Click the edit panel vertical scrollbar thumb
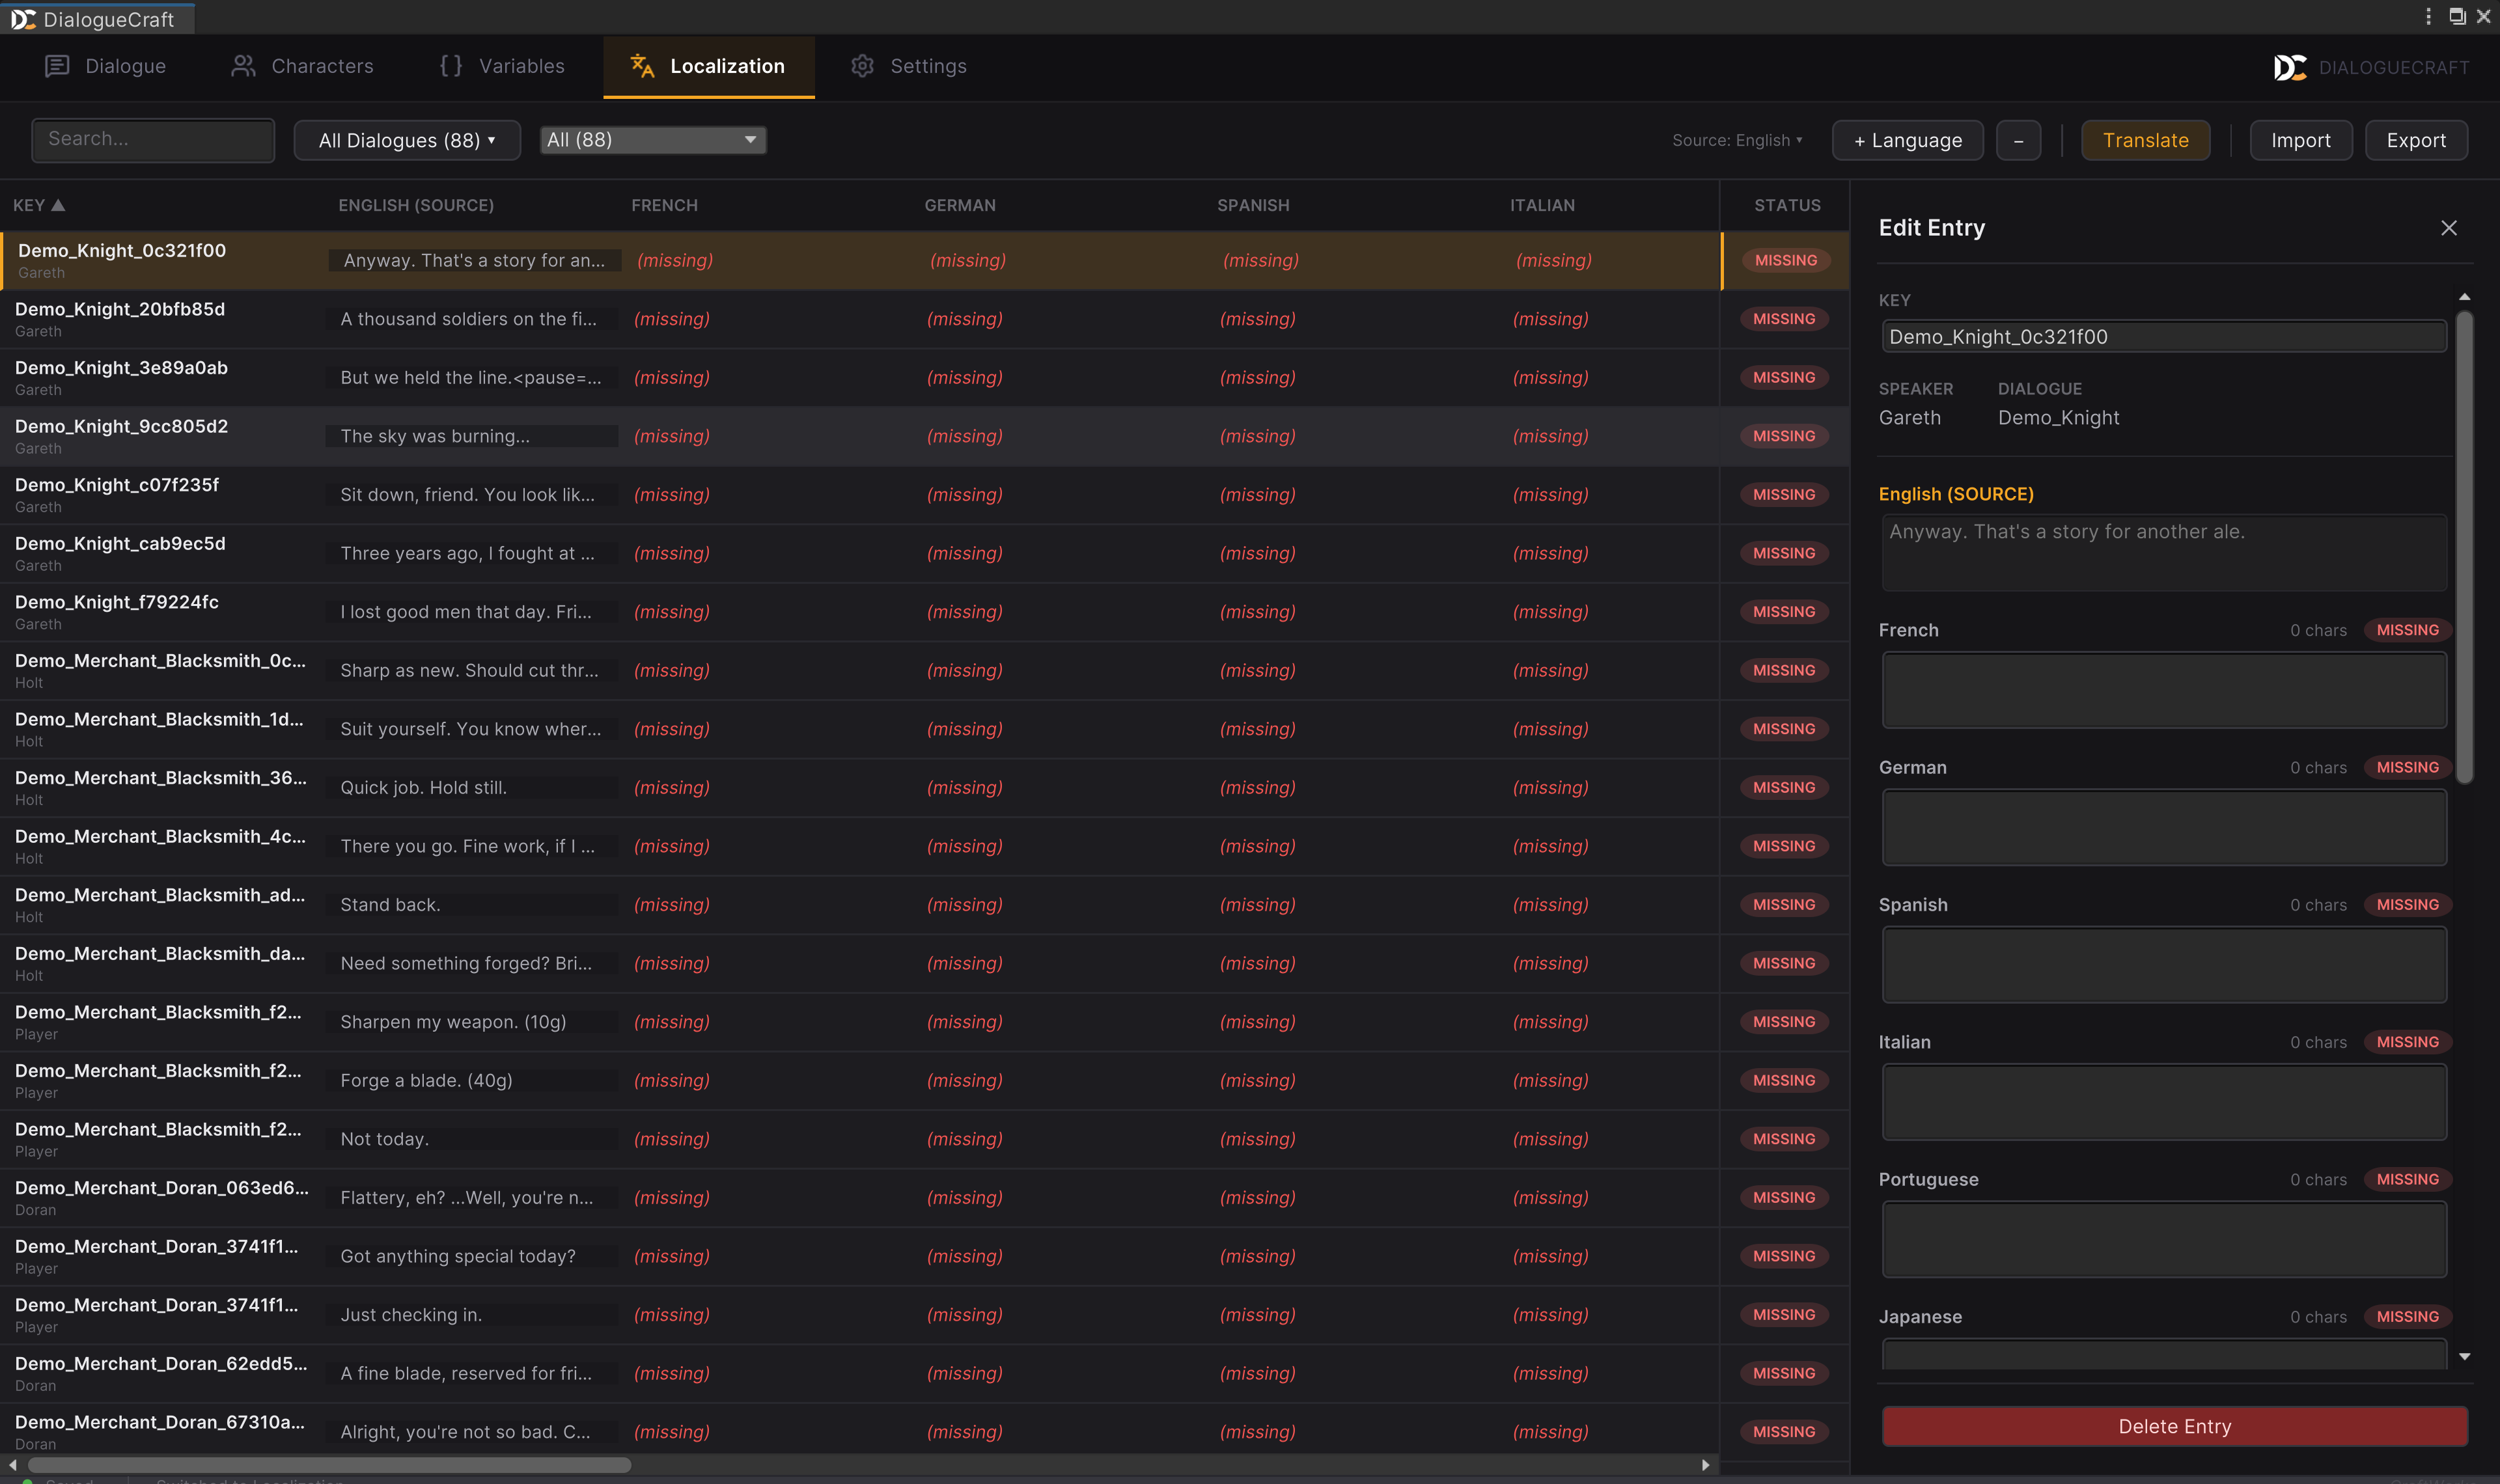 coord(2464,547)
